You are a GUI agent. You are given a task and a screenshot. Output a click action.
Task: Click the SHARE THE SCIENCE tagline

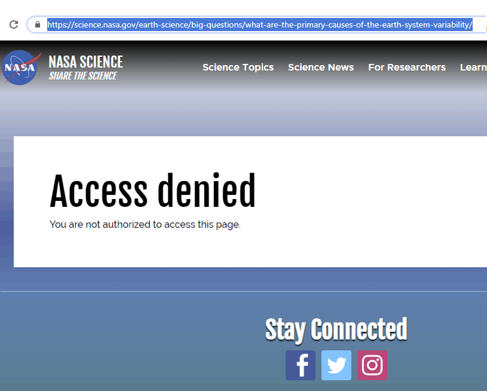click(83, 75)
